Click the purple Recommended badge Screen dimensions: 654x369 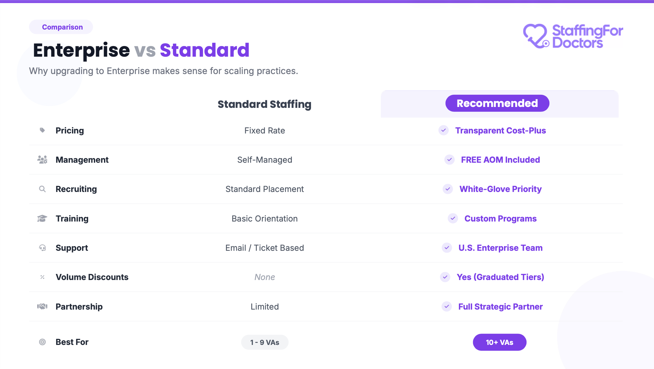(497, 103)
